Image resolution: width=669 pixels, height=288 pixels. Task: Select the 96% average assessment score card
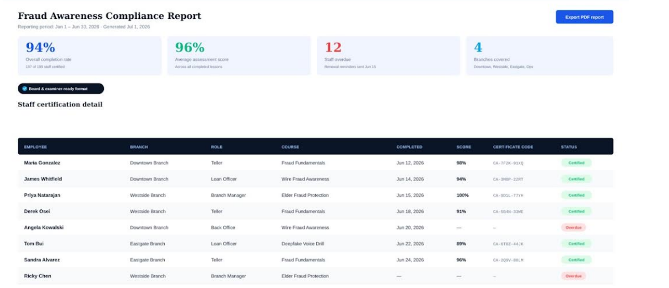239,56
